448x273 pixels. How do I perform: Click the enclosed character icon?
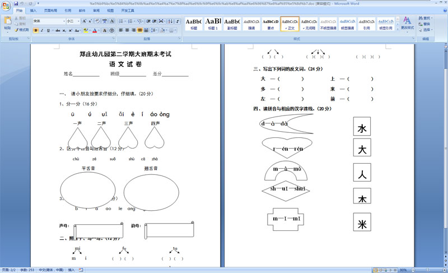[111, 30]
